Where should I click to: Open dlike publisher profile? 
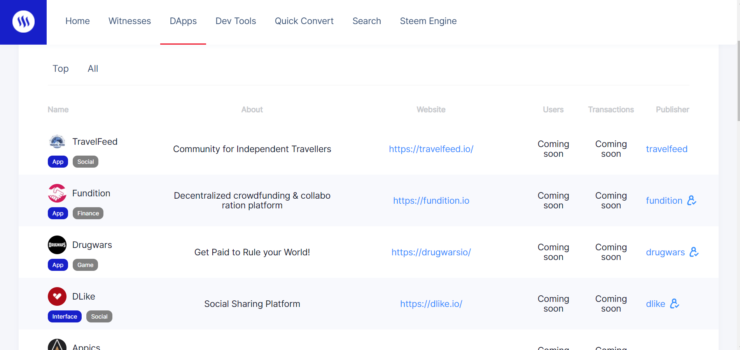coord(656,304)
